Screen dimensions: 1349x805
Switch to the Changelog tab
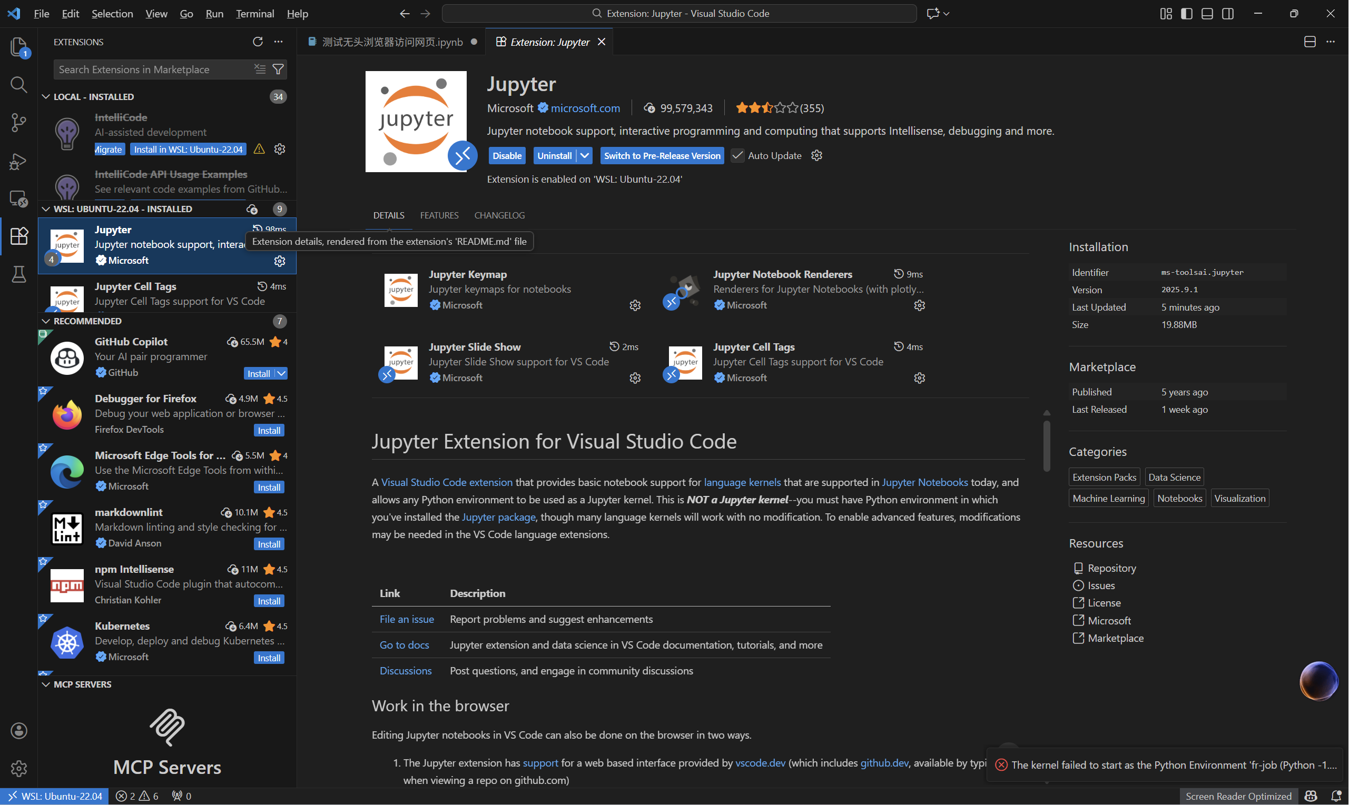pos(499,215)
